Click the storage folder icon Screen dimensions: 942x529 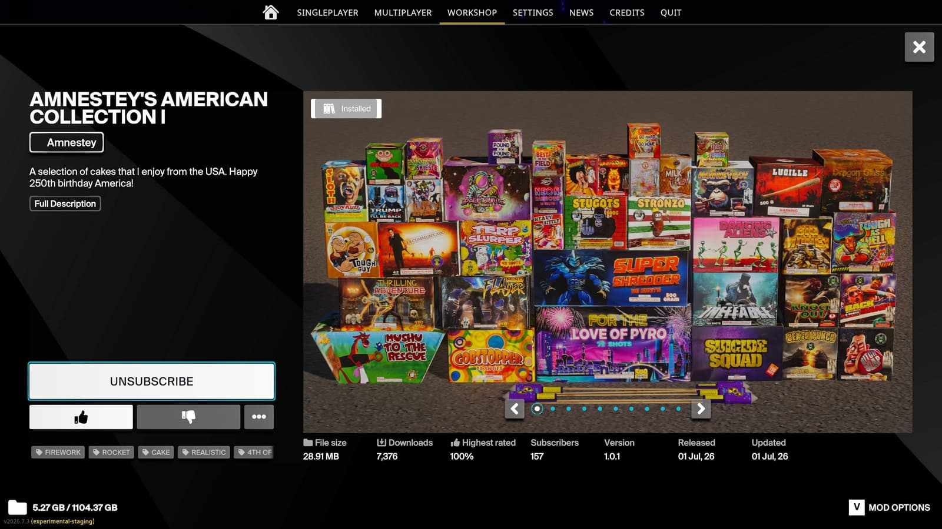[x=17, y=507]
